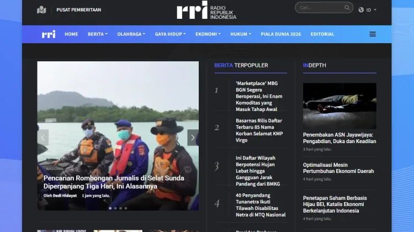
Task: Click the BERITA TERPOPULER section heading
Action: [x=241, y=65]
